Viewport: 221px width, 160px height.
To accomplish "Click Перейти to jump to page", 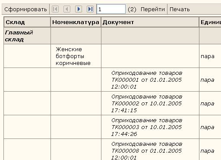I will (153, 9).
